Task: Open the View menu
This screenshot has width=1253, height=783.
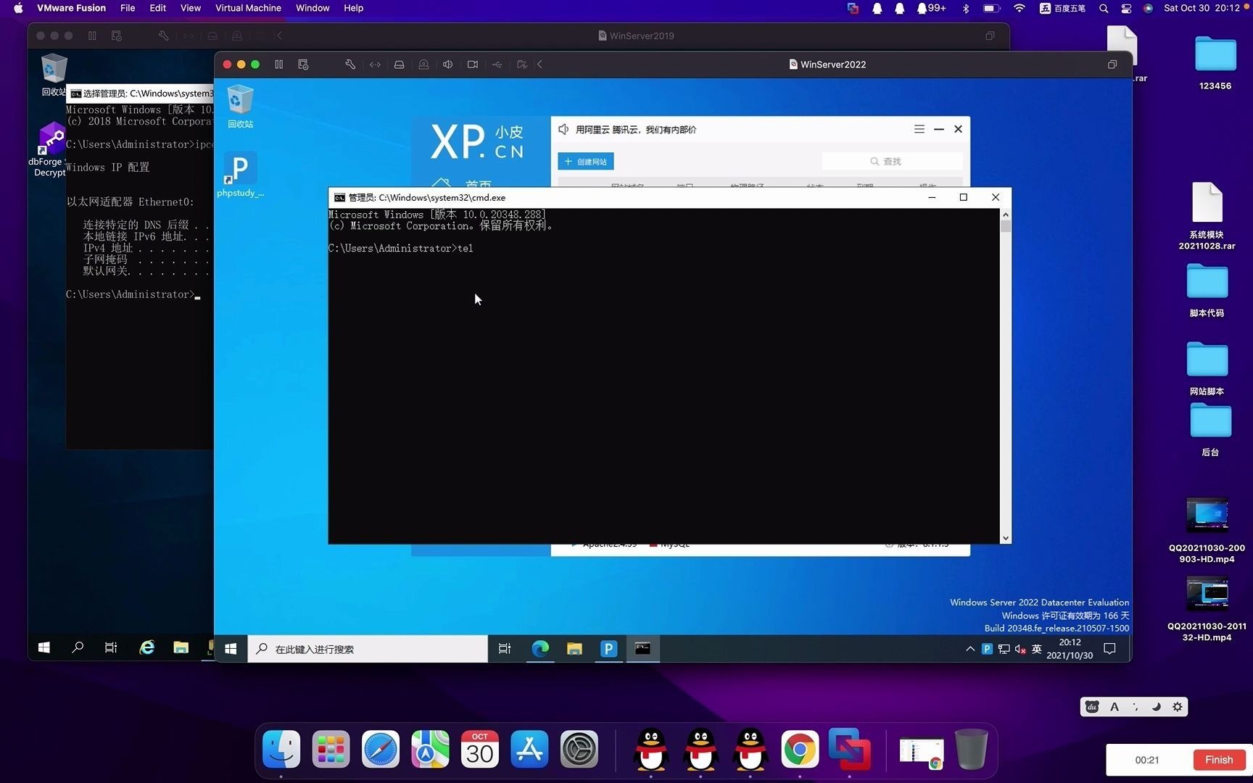Action: [x=191, y=8]
